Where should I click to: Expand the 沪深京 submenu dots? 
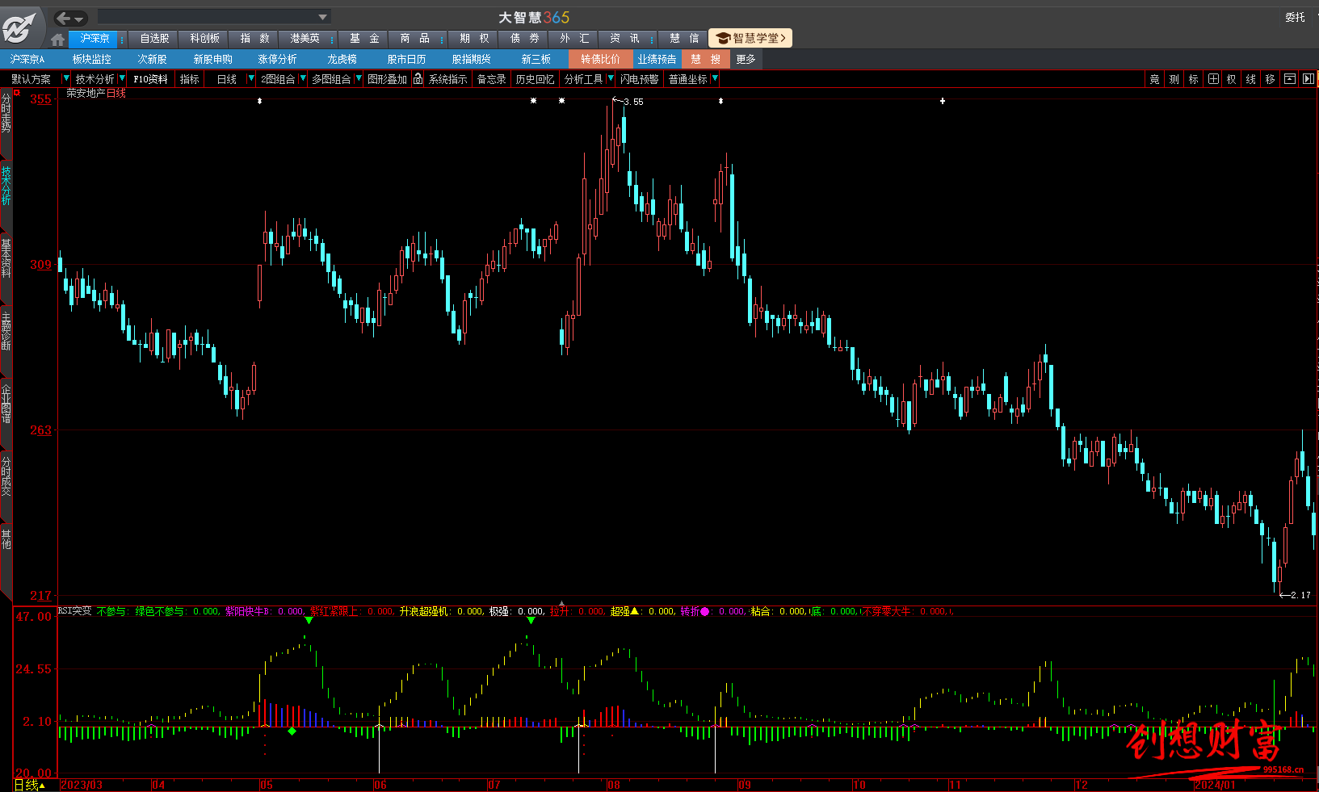pos(122,39)
